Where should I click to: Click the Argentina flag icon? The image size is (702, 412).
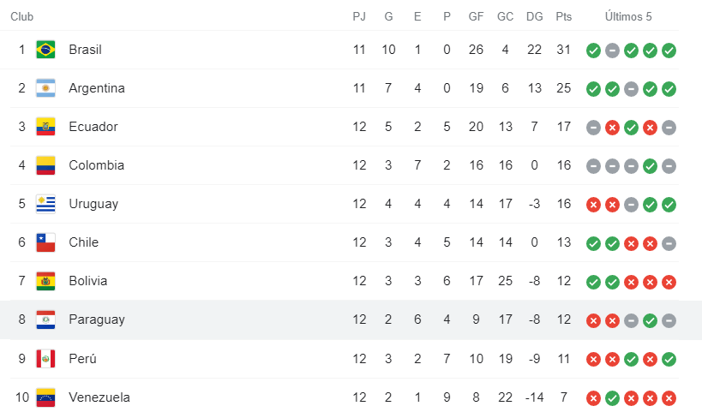[x=45, y=88]
